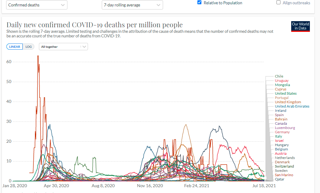Highlight San Marino in the legend
The width and height of the screenshot is (320, 193).
[284, 175]
